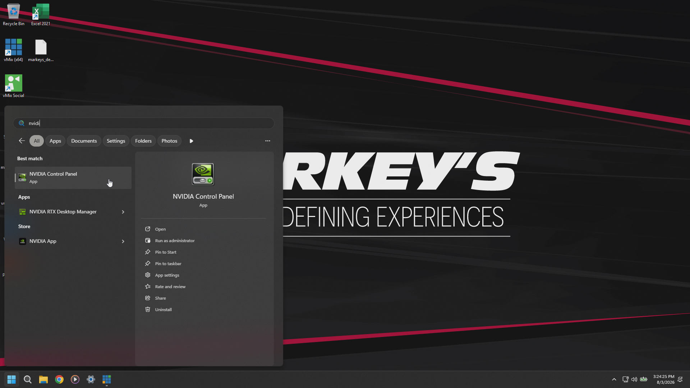Click the search magnifier icon in search box
Screen dimensions: 690x388
[22, 123]
